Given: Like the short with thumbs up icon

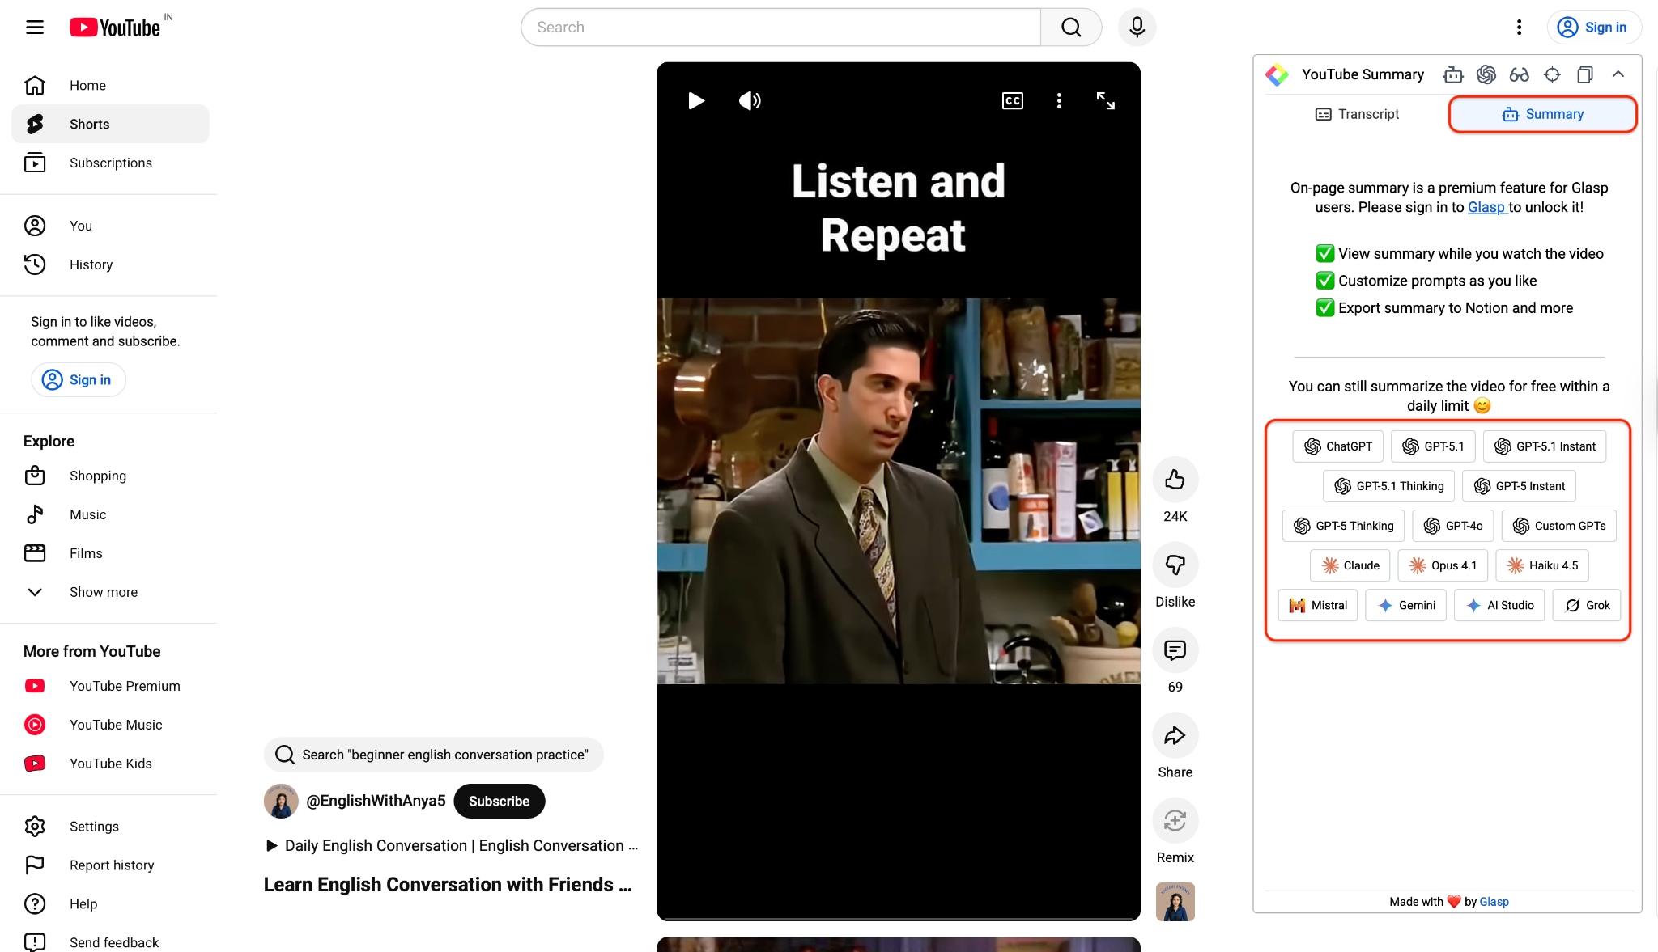Looking at the screenshot, I should (1175, 480).
